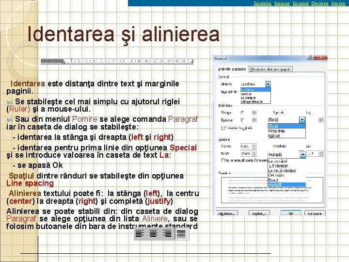Click the Special (fără) combo value
Viewport: 349px width, 262px height.
click(x=284, y=120)
